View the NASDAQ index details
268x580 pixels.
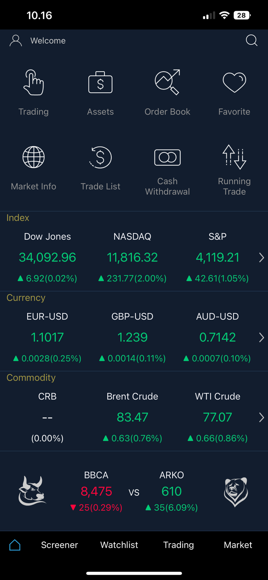132,257
